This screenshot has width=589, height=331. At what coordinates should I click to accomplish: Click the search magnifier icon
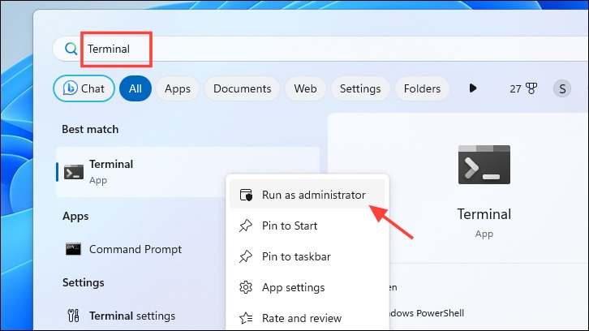click(x=71, y=49)
